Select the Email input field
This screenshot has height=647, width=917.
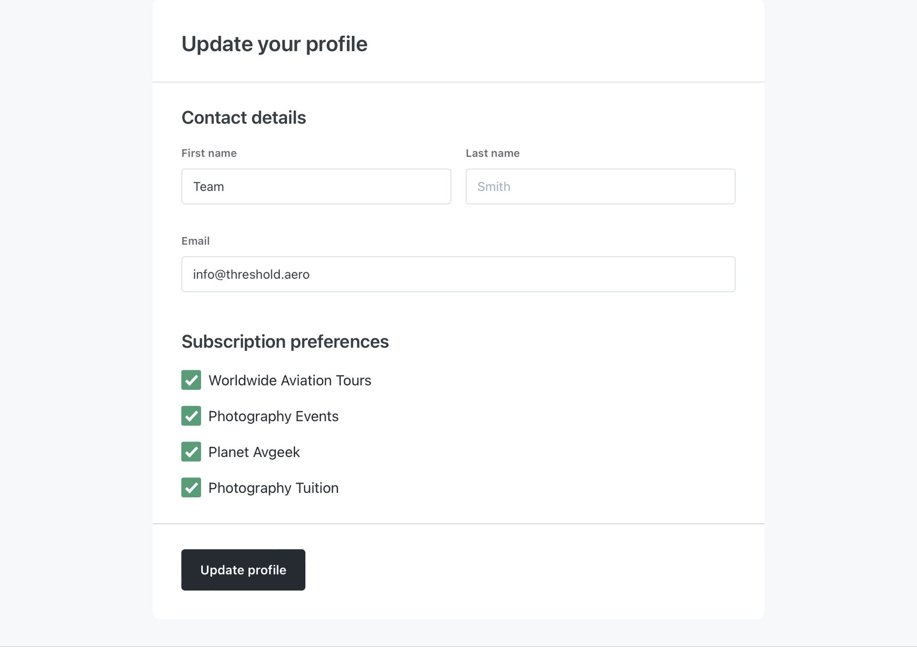458,274
